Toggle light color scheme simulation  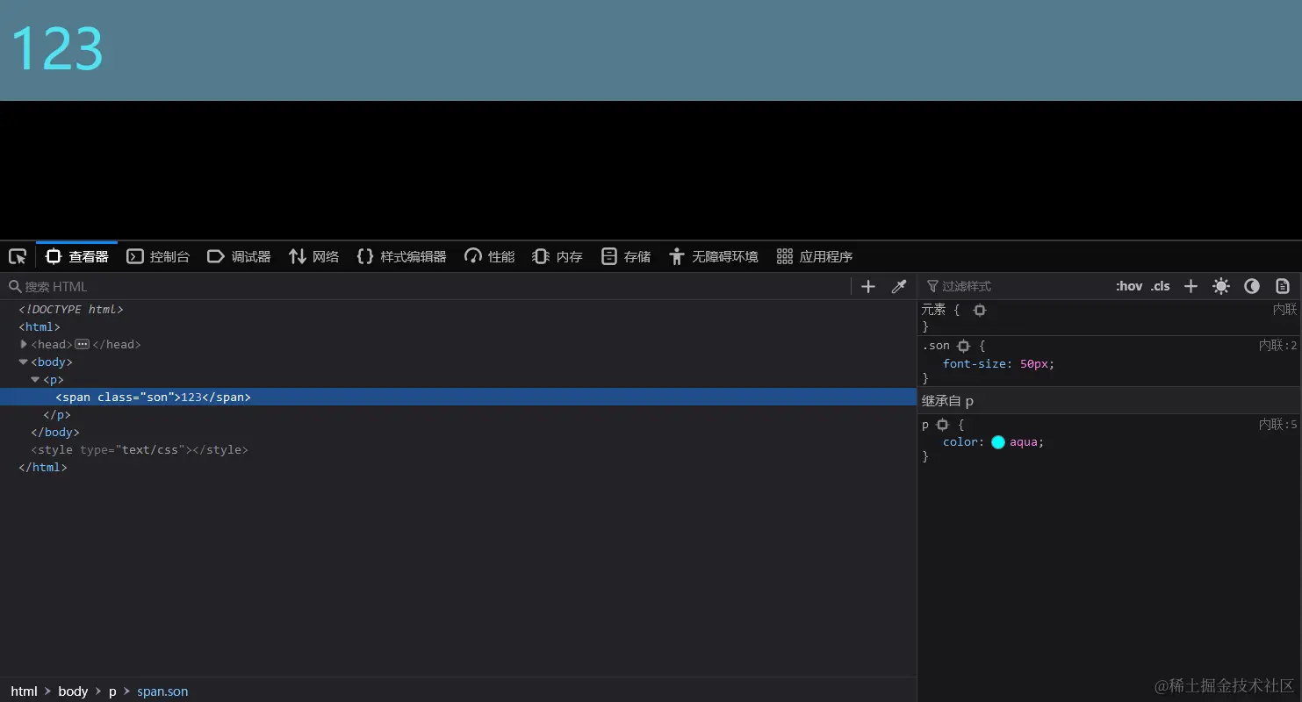(x=1221, y=286)
